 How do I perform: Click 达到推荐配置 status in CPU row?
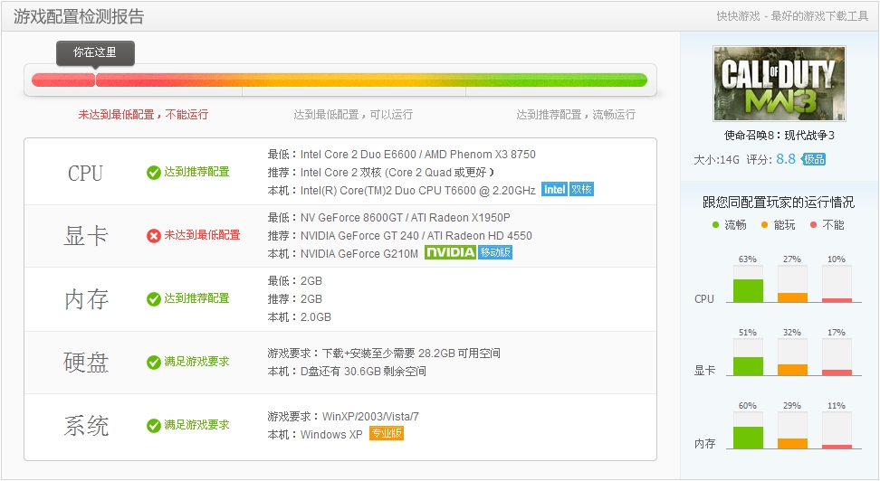[x=196, y=172]
